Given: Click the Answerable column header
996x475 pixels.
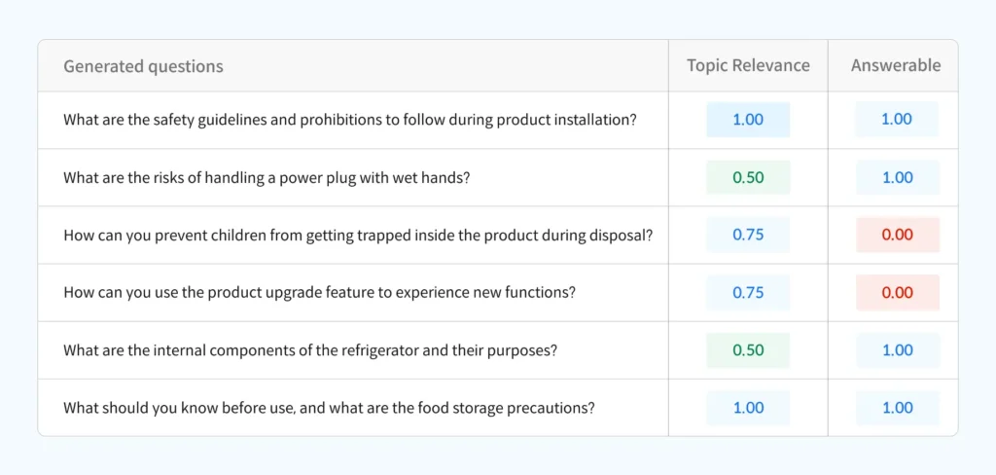Looking at the screenshot, I should tap(896, 65).
